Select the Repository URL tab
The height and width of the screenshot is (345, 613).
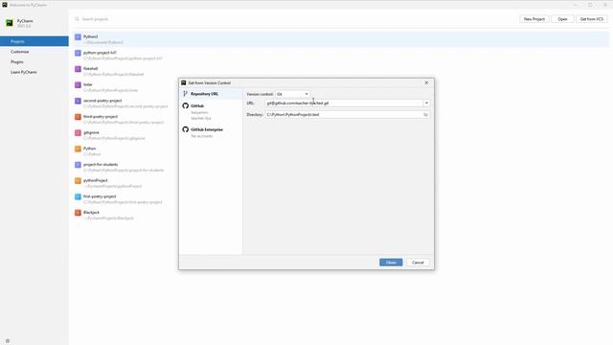pyautogui.click(x=211, y=94)
